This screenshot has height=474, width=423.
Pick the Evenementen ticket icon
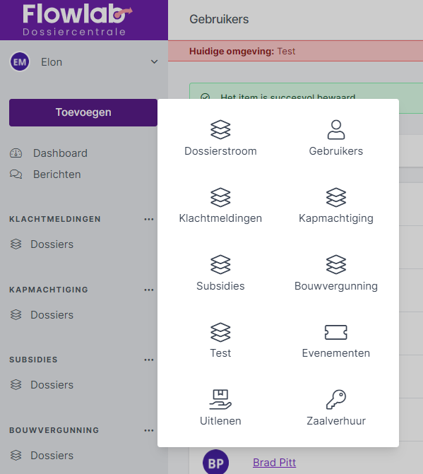(x=335, y=332)
